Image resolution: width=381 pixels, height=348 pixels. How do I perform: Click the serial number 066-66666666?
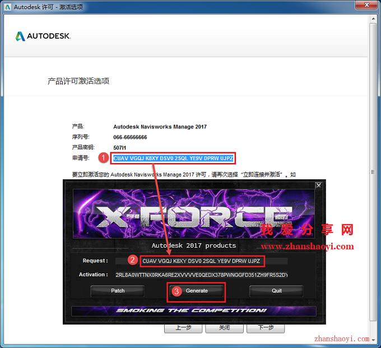click(130, 137)
